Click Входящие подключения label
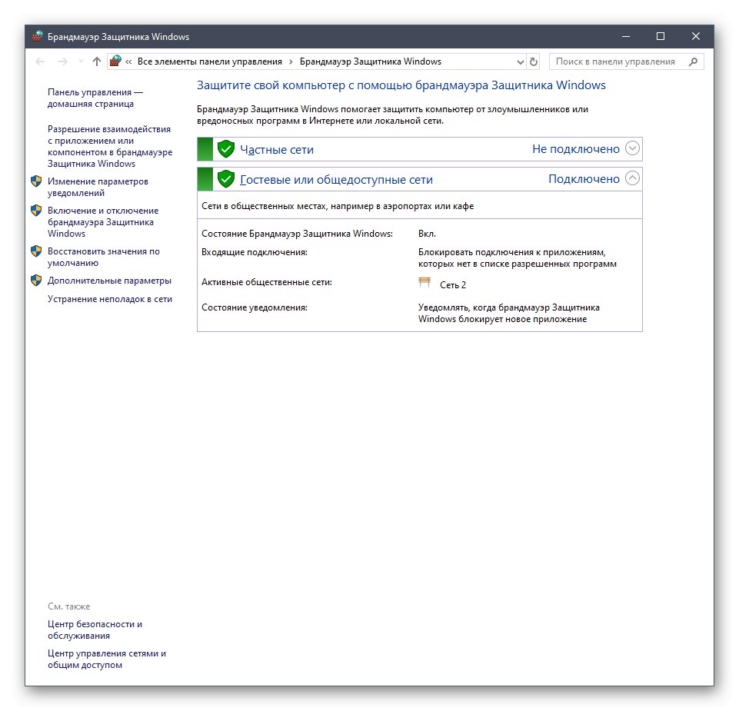 pos(255,253)
